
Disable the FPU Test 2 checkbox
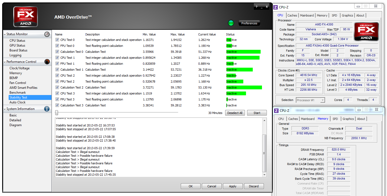coord(57,81)
